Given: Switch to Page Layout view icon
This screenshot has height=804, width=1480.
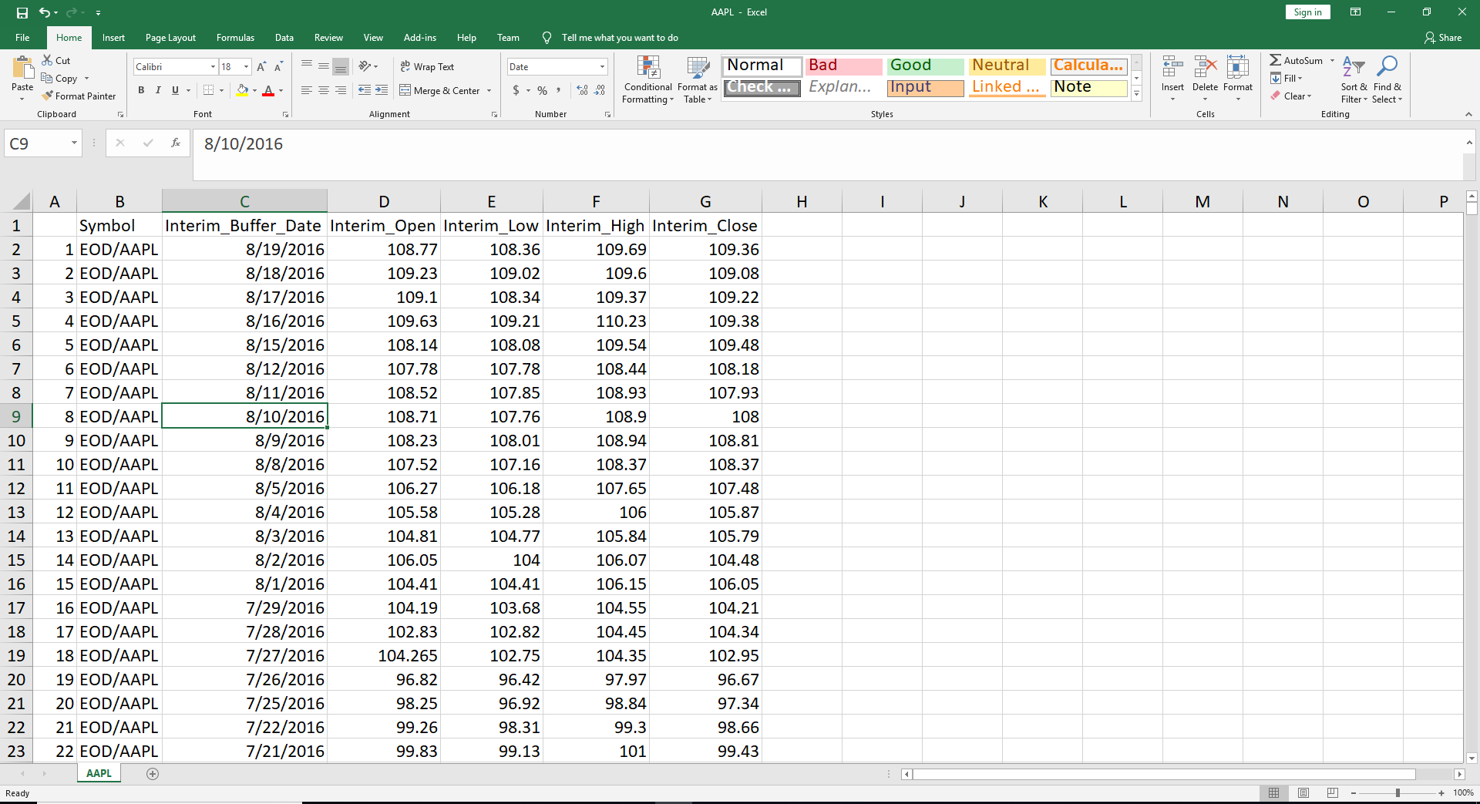Looking at the screenshot, I should coord(1303,792).
